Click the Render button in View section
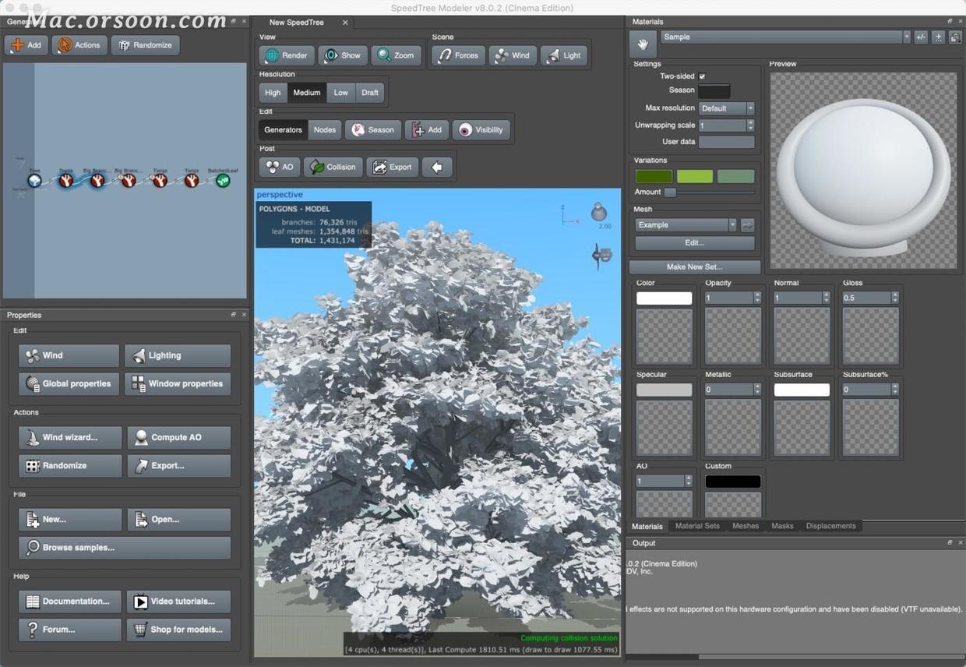Screen dimensions: 966x667 287,55
